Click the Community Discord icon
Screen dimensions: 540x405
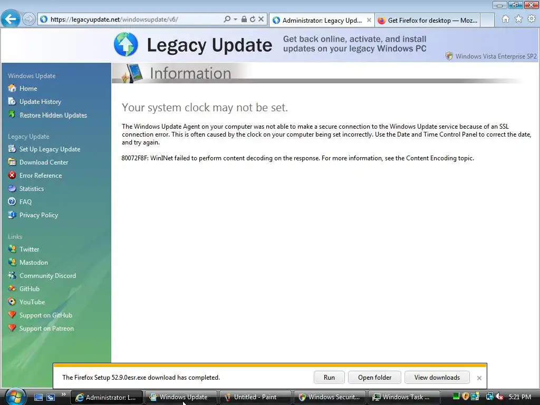(x=12, y=275)
